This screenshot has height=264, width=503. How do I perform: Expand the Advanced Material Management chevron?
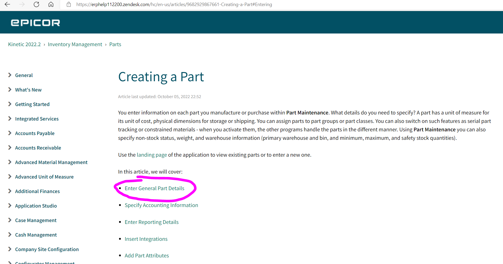[x=10, y=162]
